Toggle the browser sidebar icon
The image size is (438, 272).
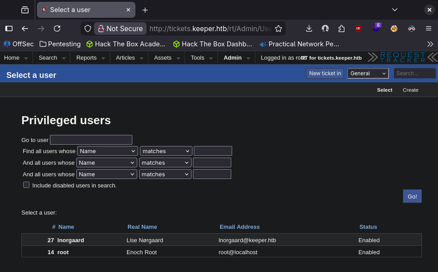(x=9, y=28)
